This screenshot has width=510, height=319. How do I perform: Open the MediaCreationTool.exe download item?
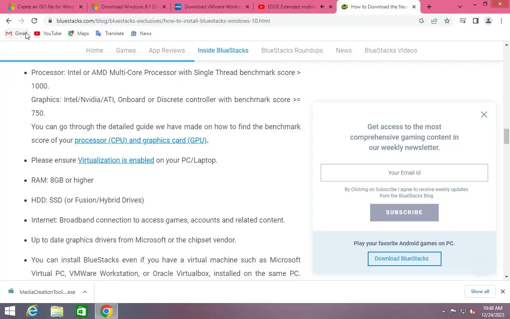(x=42, y=292)
